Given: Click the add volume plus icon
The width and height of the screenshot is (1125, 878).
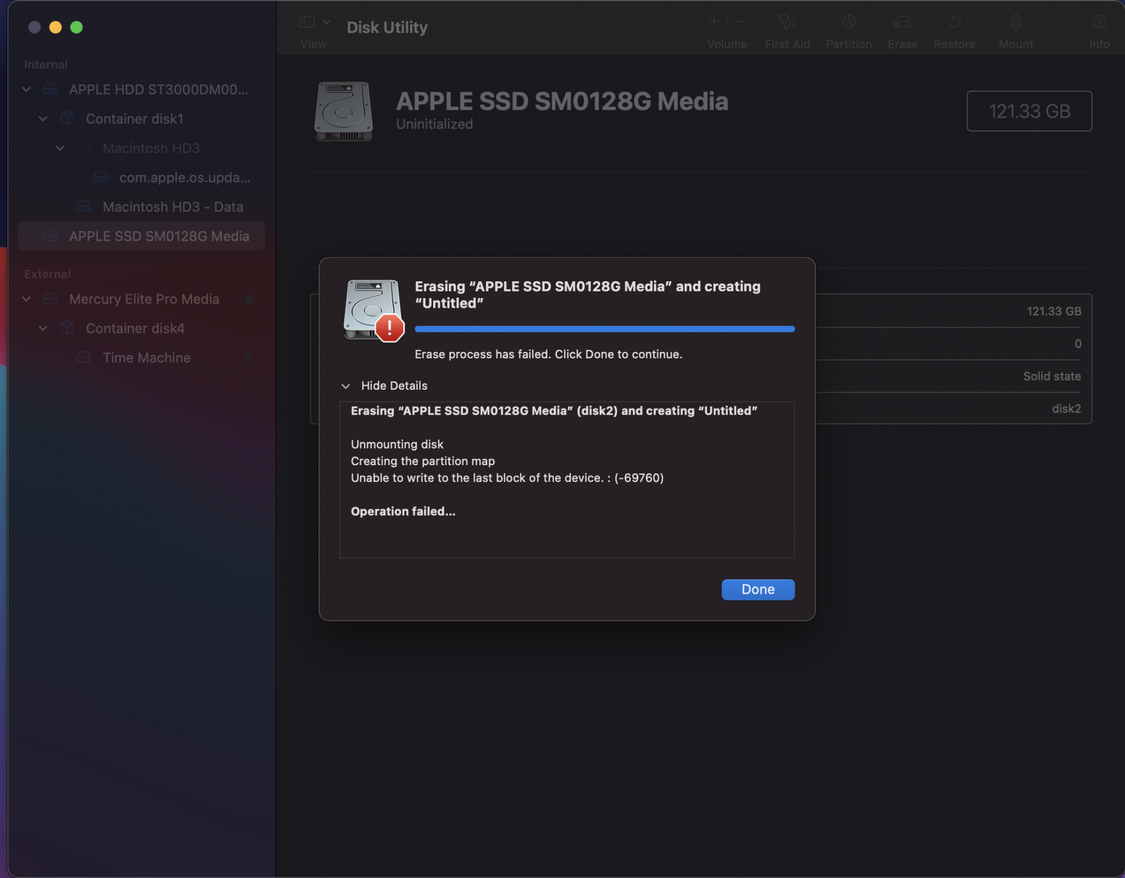Looking at the screenshot, I should click(x=714, y=22).
